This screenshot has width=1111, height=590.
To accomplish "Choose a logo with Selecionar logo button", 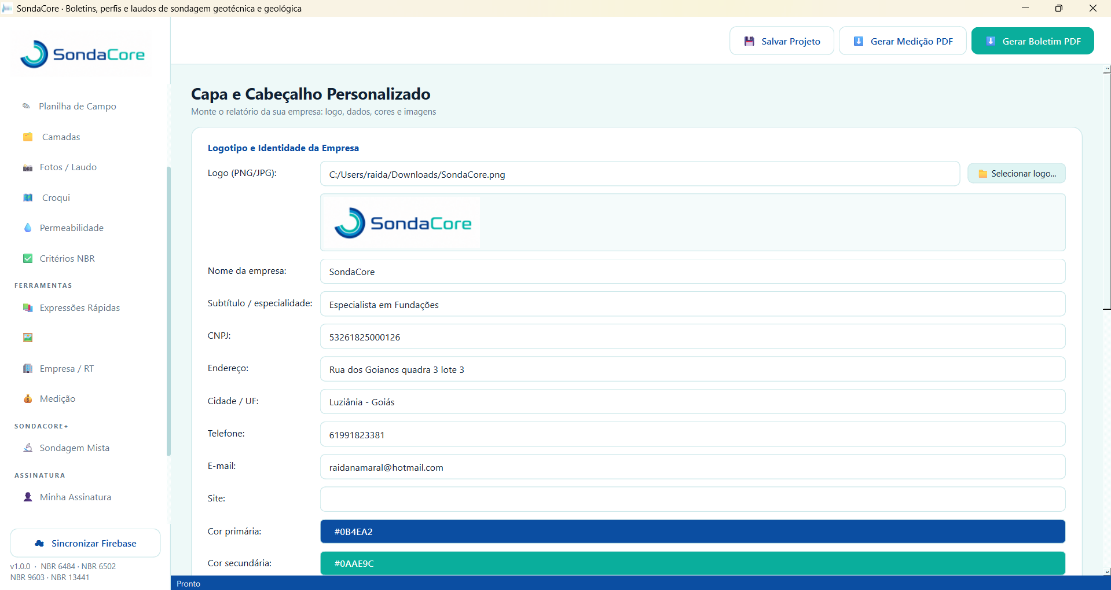I will point(1017,174).
